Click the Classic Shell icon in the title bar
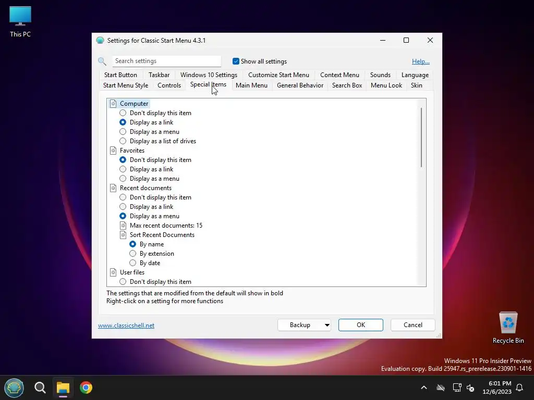The image size is (534, 400). 100,41
